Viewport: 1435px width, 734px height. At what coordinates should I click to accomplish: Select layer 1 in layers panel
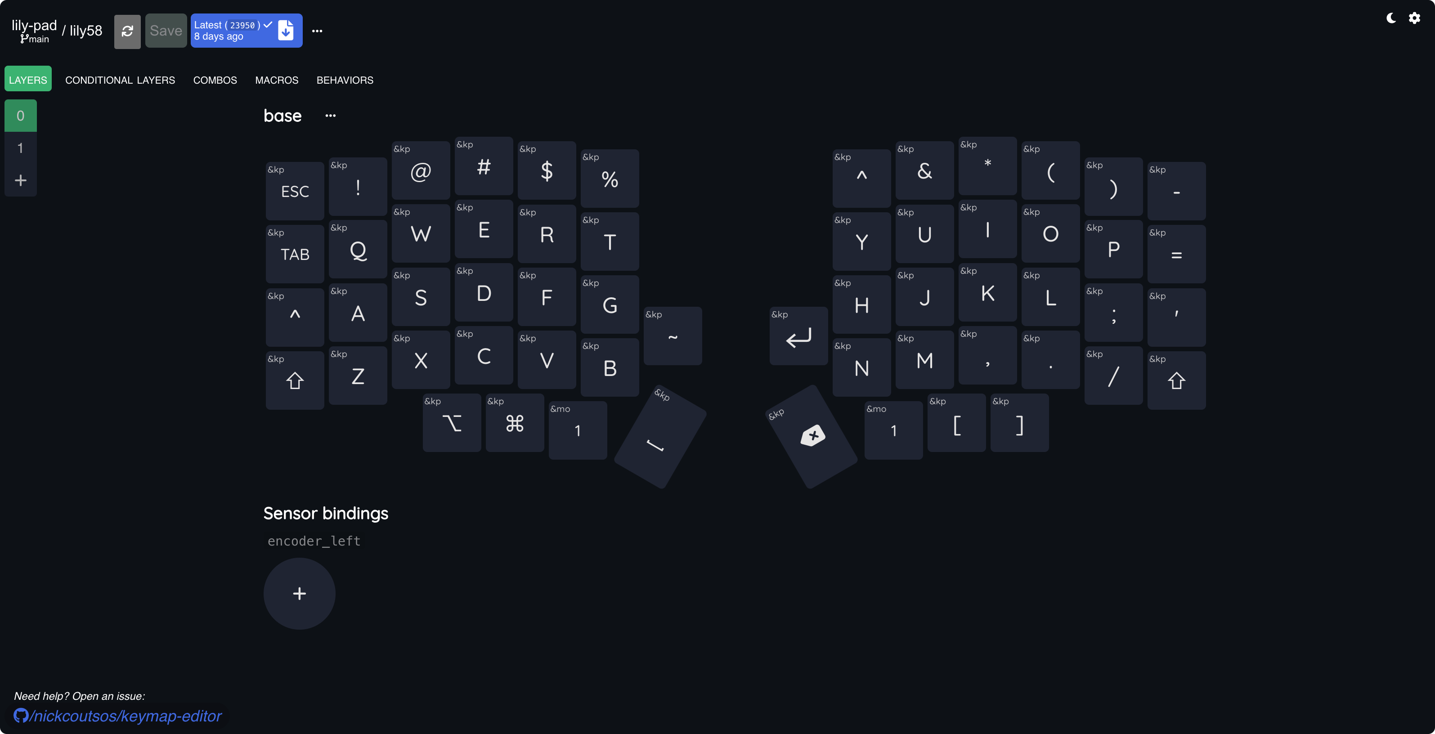point(20,148)
